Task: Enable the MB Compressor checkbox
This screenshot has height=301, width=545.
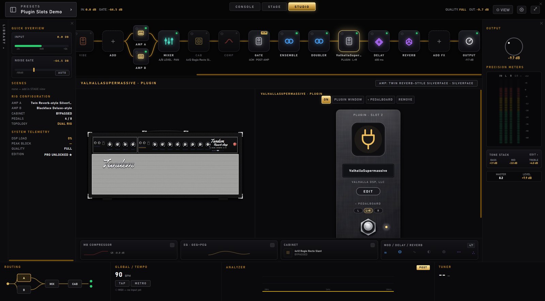Action: 172,245
